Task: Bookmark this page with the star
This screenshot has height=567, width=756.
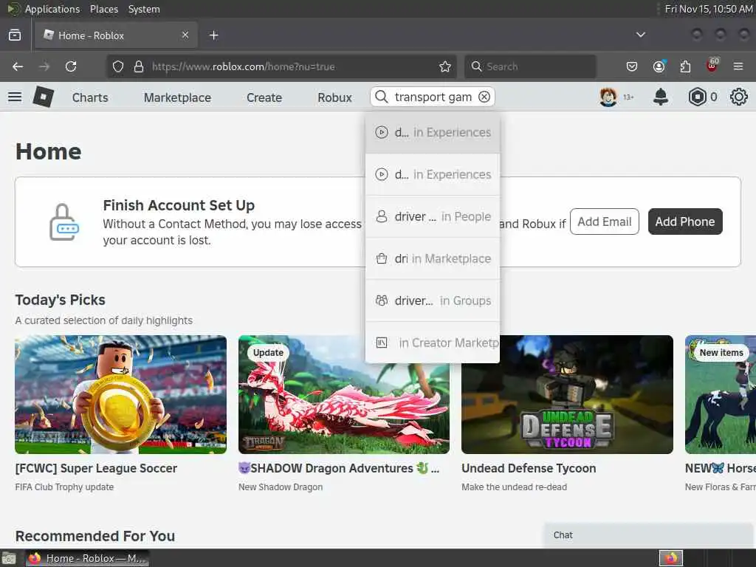Action: (445, 66)
